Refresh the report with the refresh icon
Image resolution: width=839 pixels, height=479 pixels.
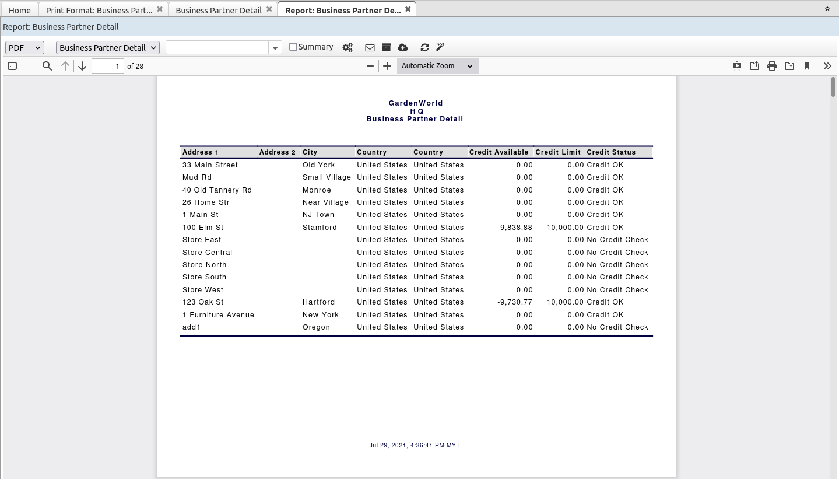point(424,47)
